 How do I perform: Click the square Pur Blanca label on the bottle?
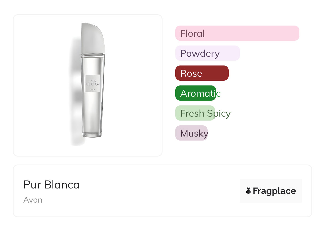coord(93,83)
